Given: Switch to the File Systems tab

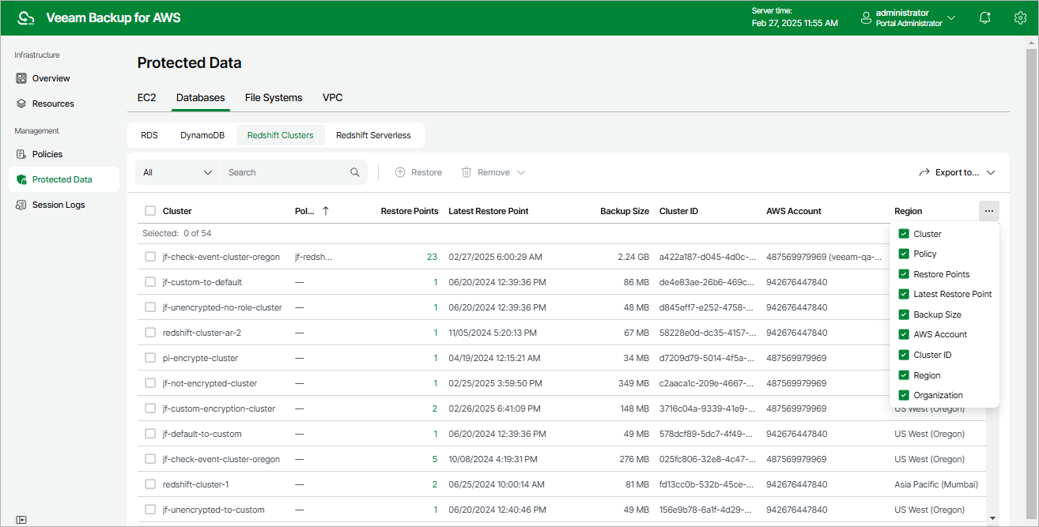Looking at the screenshot, I should coord(274,97).
